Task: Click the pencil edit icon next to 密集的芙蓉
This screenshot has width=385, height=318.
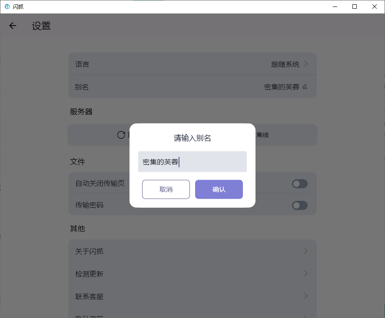Action: point(305,86)
